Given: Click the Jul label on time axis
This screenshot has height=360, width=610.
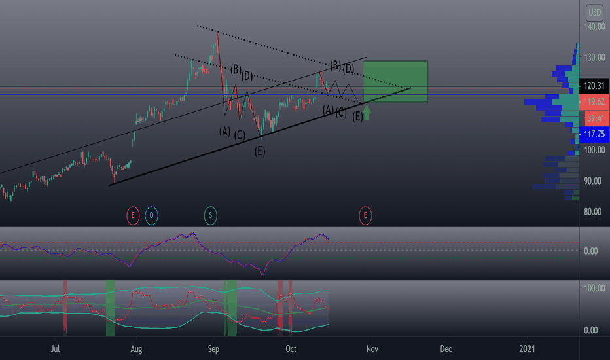Looking at the screenshot, I should click(x=55, y=349).
